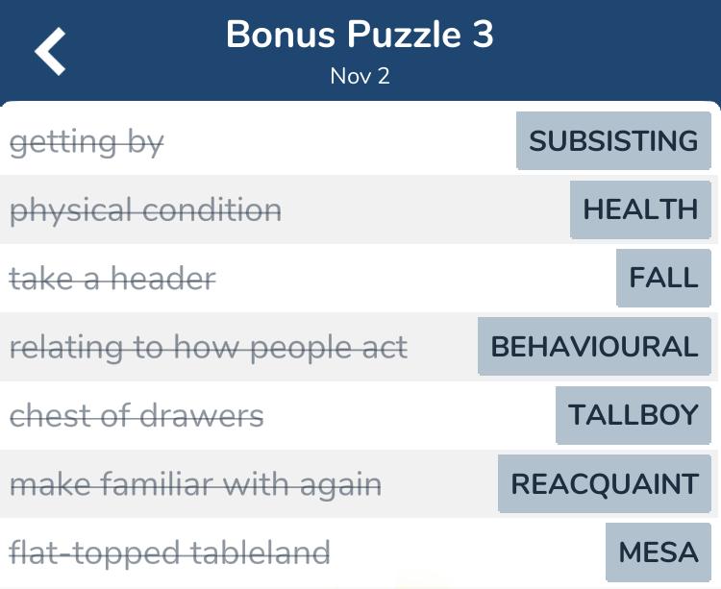Tap the back arrow icon
The height and width of the screenshot is (589, 721).
pos(50,51)
